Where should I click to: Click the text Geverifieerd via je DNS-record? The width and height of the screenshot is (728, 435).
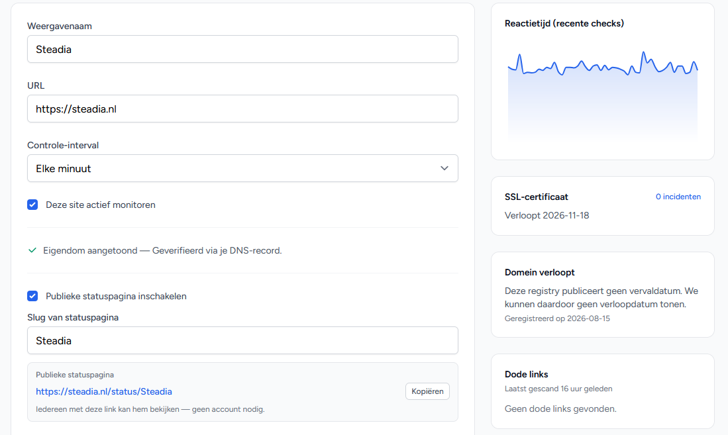(x=217, y=251)
